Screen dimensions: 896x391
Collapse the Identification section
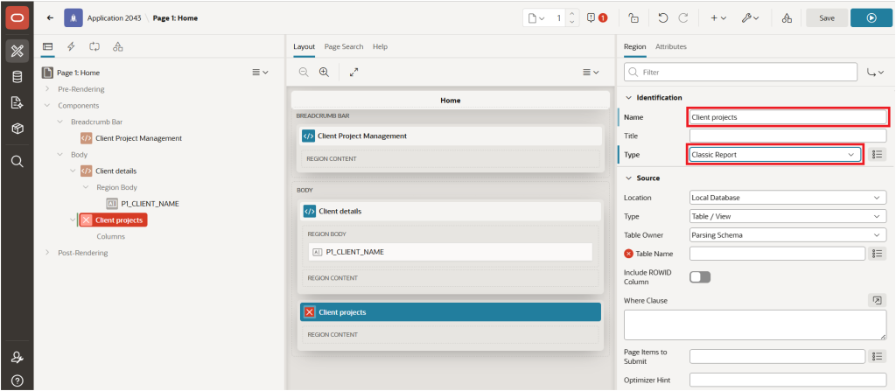[x=628, y=98]
